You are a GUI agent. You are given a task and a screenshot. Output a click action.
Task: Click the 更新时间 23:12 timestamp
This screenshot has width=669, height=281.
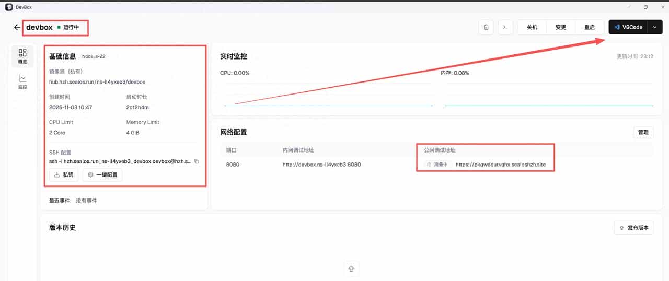coord(635,56)
